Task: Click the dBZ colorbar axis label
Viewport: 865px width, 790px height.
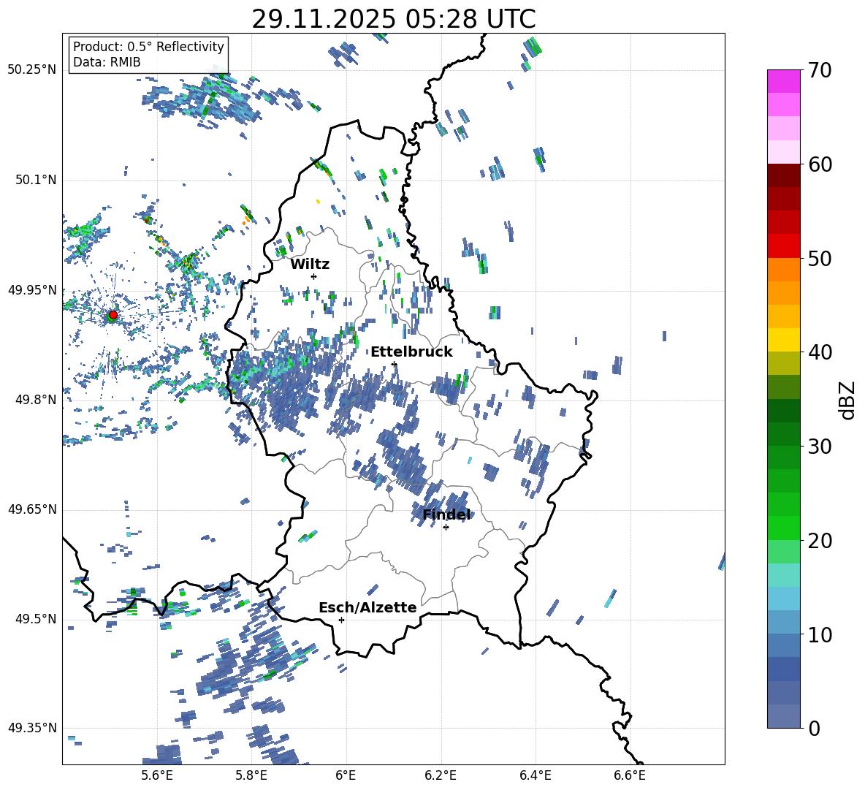Action: click(847, 400)
